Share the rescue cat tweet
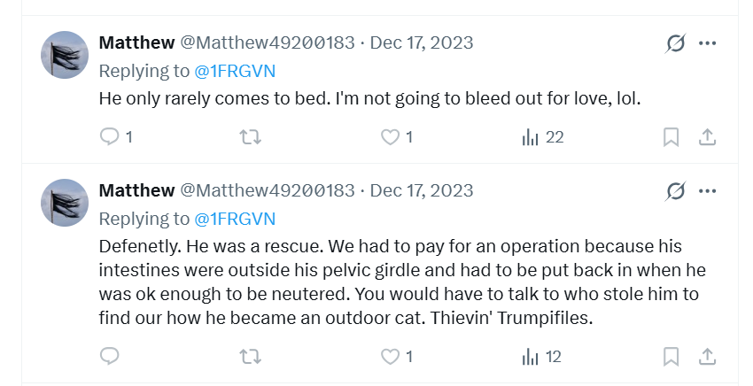The image size is (753, 386). 707,357
